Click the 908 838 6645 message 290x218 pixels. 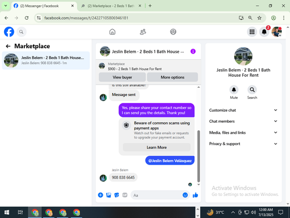(123, 177)
